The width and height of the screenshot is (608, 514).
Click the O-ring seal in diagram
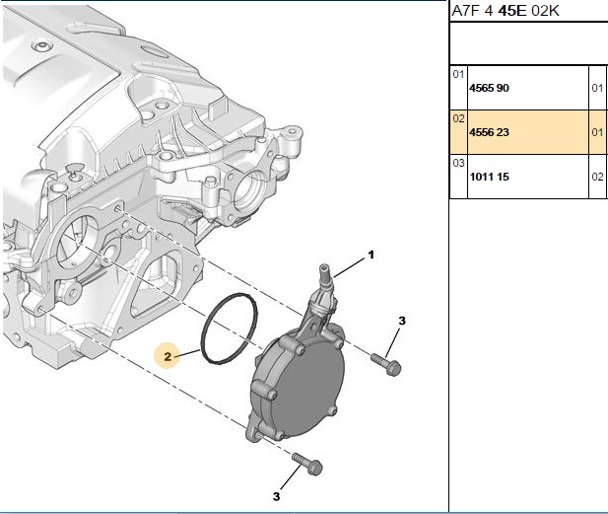(229, 329)
